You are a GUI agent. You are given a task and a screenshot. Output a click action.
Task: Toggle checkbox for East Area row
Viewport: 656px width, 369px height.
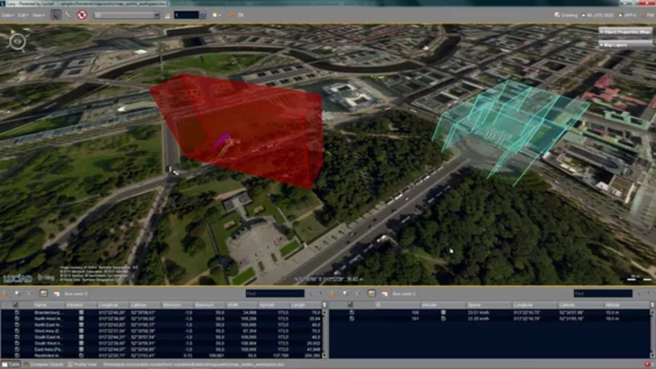click(16, 349)
